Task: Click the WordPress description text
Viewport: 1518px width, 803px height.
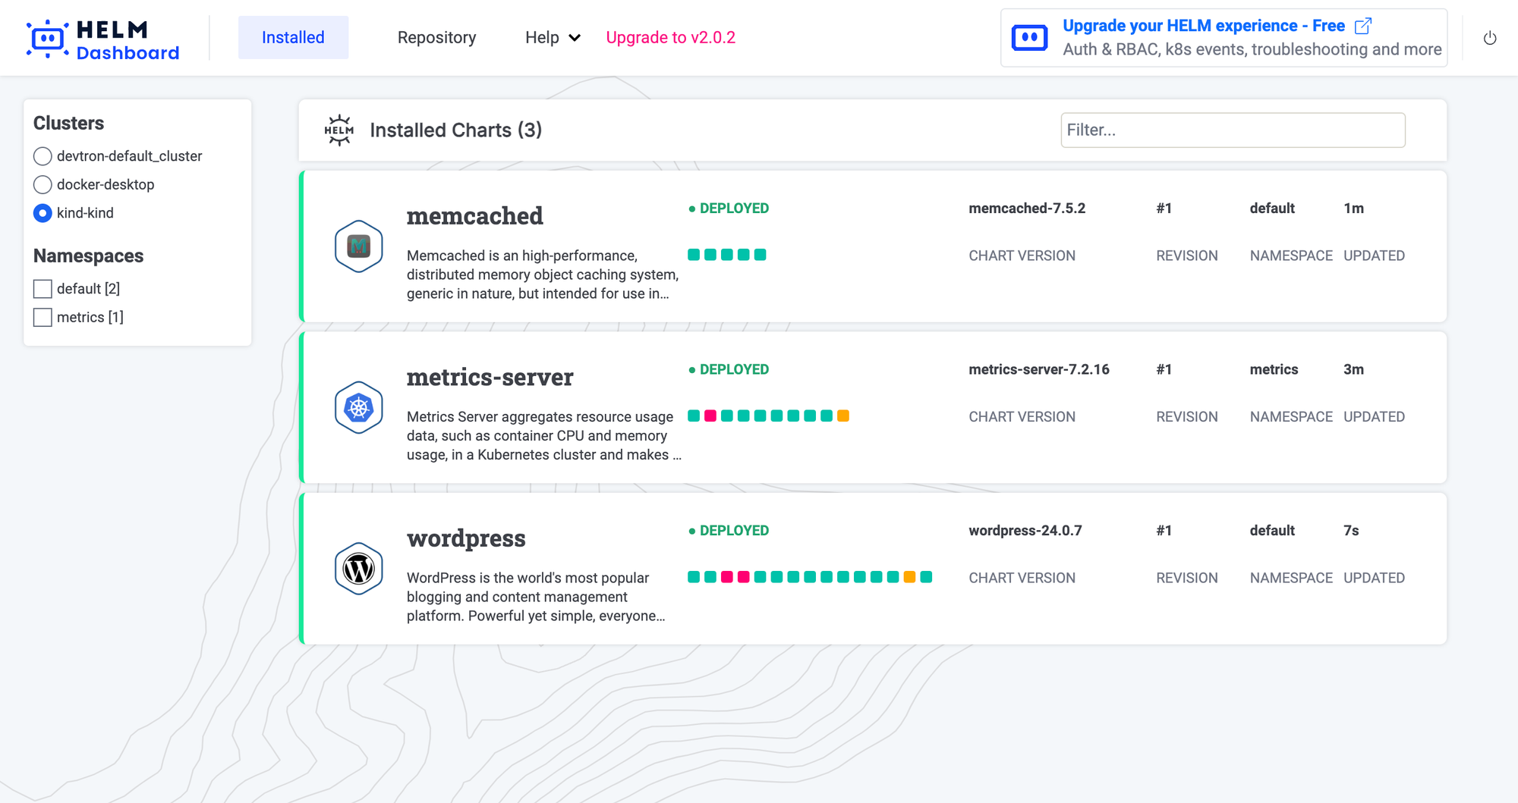Action: 536,597
